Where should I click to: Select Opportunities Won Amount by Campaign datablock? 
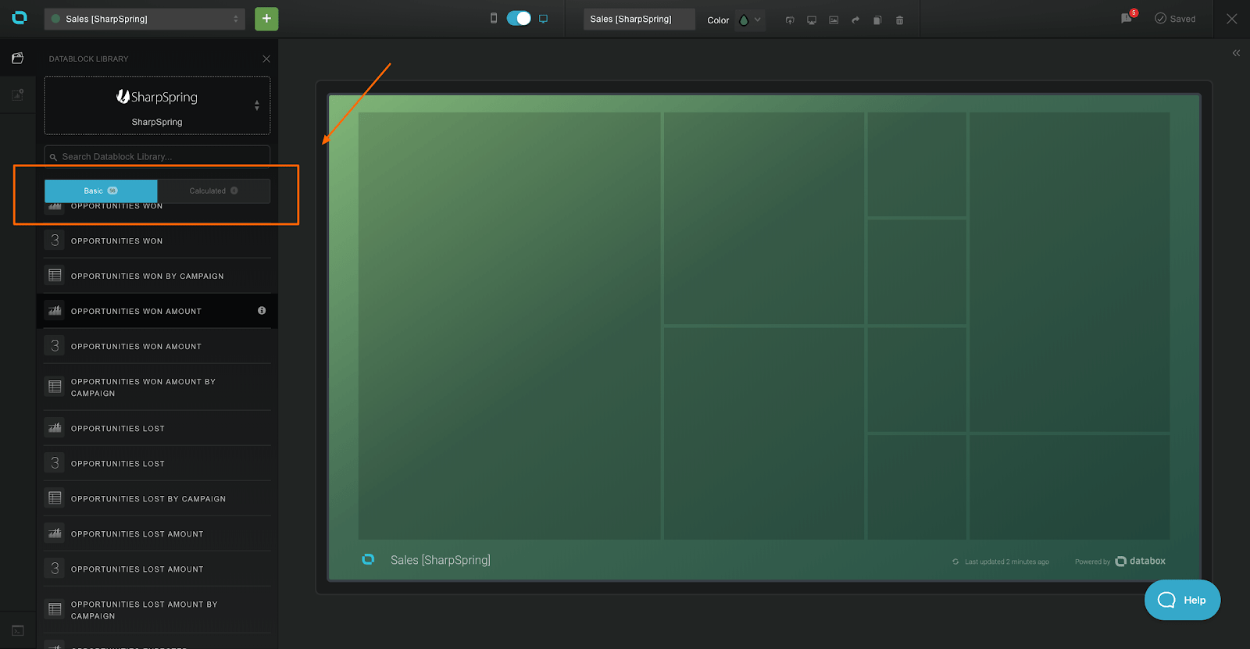pos(157,387)
